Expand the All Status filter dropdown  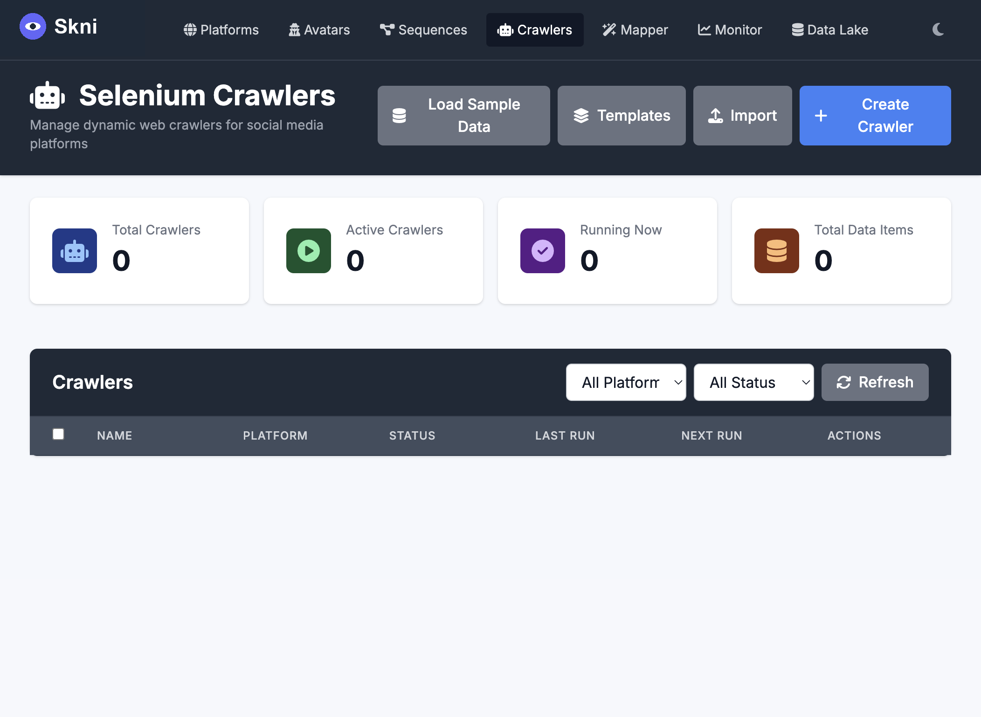pos(753,382)
